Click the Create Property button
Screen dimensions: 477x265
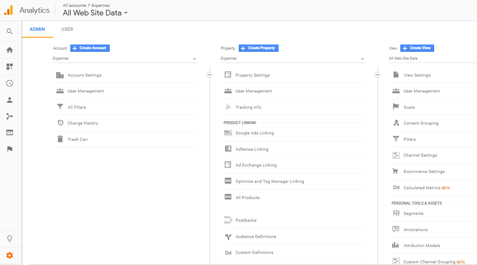[258, 48]
